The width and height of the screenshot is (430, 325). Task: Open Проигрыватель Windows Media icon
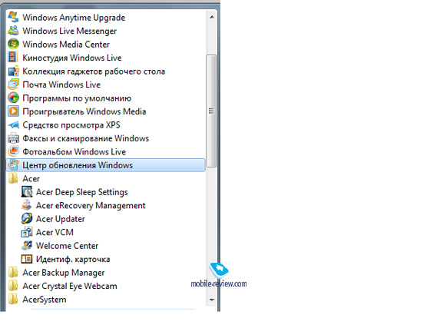coord(13,111)
